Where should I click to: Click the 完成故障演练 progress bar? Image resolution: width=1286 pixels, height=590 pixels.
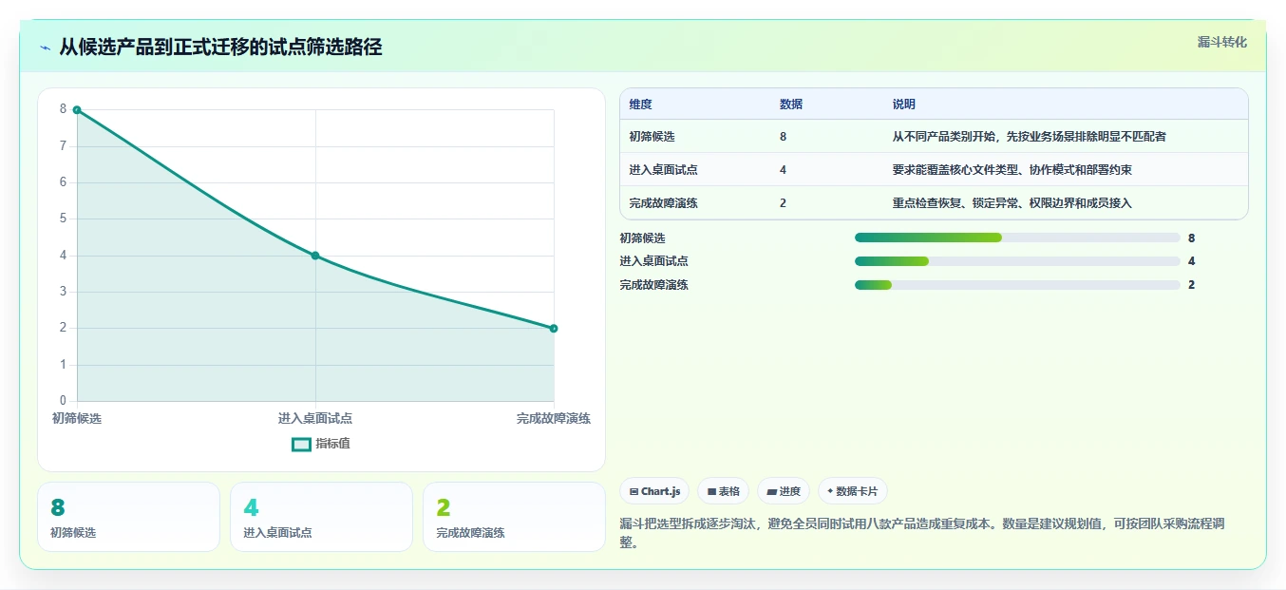click(1017, 285)
